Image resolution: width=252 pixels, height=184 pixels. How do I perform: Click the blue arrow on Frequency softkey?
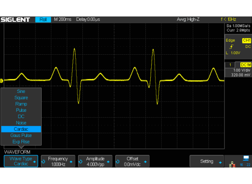(x=71, y=162)
